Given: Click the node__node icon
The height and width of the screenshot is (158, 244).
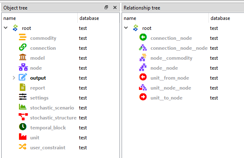Looking at the screenshot, I should pos(143,67).
